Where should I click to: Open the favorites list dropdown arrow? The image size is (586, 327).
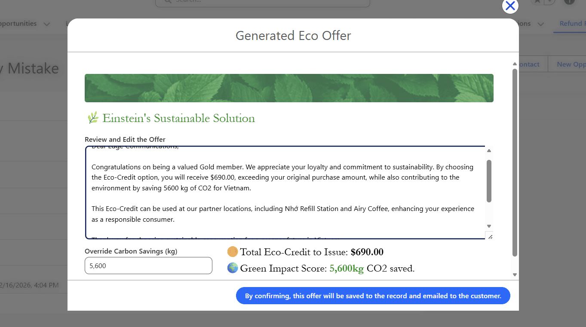pyautogui.click(x=549, y=2)
